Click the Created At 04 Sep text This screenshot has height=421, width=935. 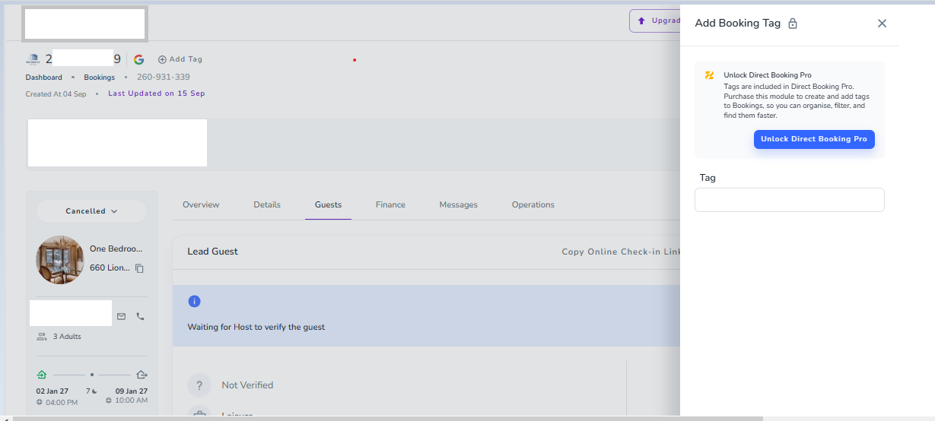tap(56, 94)
